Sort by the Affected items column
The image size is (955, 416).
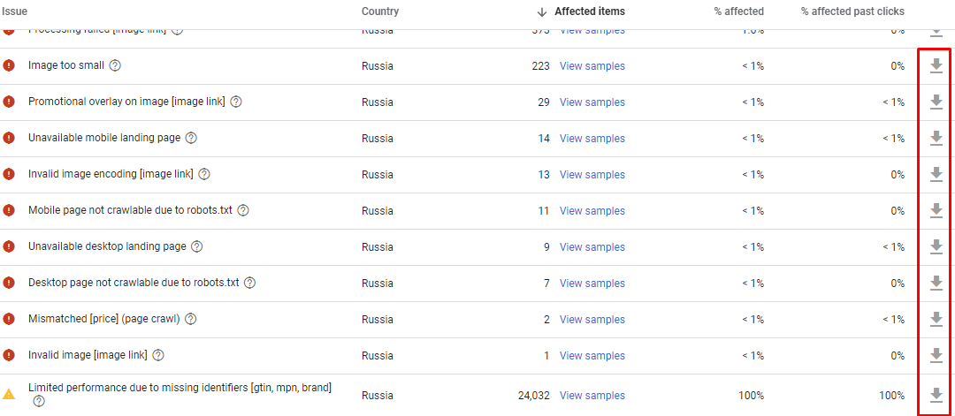589,11
